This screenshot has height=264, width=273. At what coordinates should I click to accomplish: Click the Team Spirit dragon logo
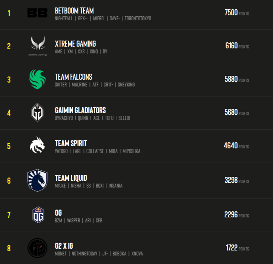tap(37, 145)
